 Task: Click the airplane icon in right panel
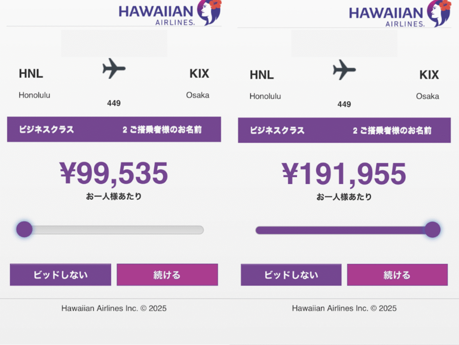344,70
